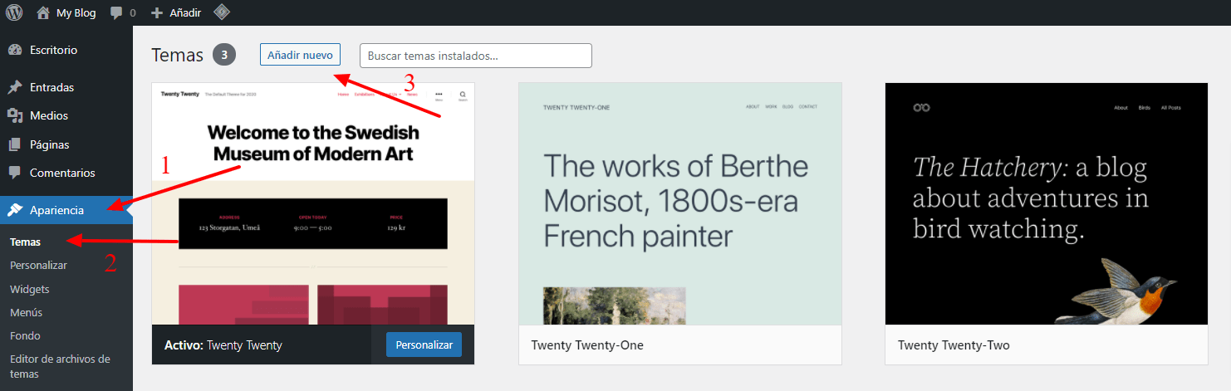Click the Páginas pages icon
This screenshot has height=391, width=1231.
coord(15,144)
